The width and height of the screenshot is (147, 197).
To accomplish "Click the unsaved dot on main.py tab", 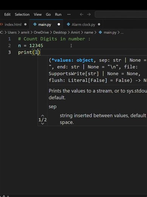I will (59, 24).
